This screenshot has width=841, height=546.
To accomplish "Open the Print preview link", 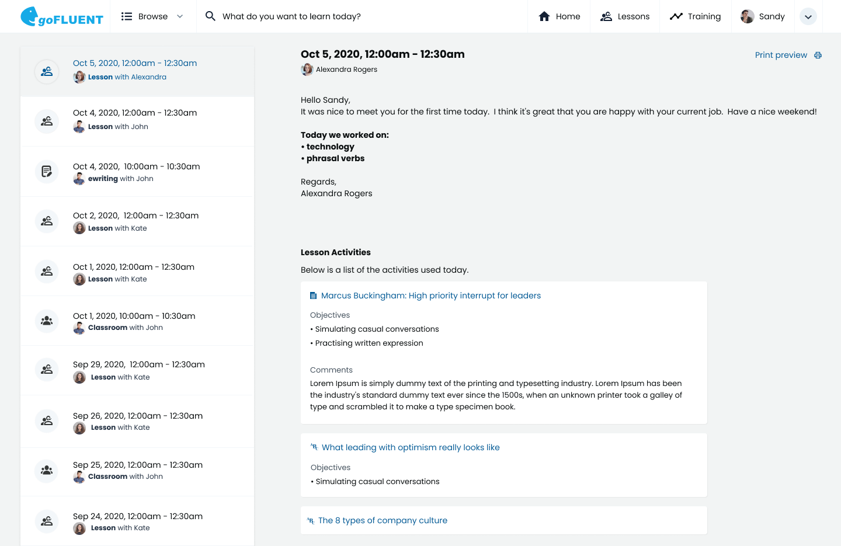I will [781, 54].
